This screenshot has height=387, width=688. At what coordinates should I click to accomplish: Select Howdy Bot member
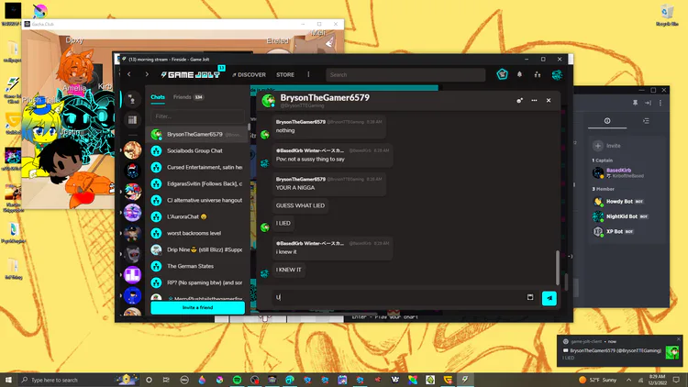click(x=619, y=202)
